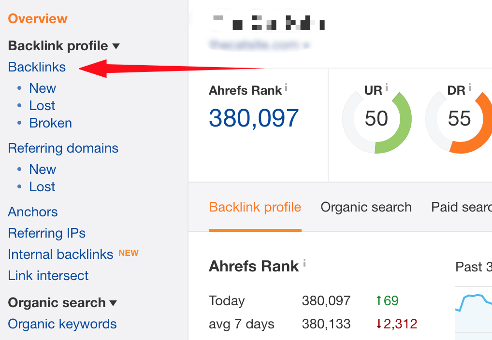Open Lost under Backlinks
The height and width of the screenshot is (340, 492).
42,105
